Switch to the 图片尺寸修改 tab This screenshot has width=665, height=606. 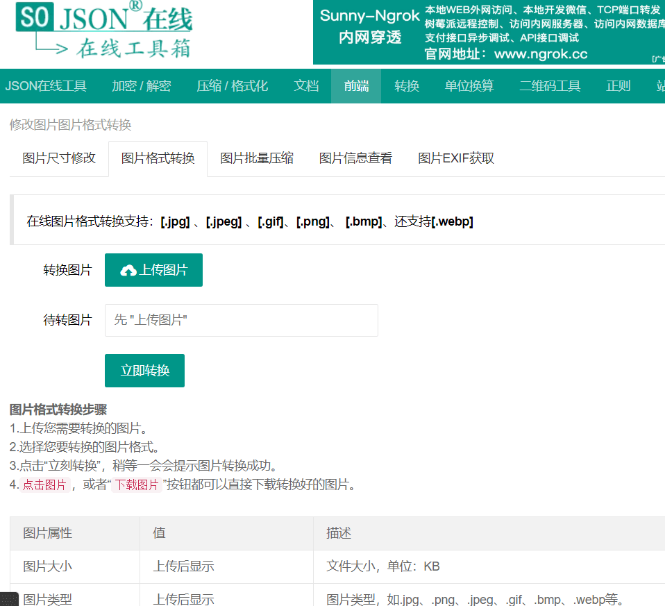pyautogui.click(x=59, y=158)
